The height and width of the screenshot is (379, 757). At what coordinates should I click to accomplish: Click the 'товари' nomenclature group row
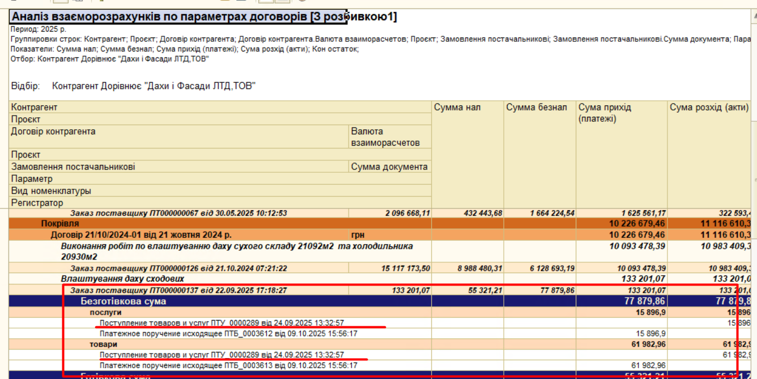click(102, 344)
